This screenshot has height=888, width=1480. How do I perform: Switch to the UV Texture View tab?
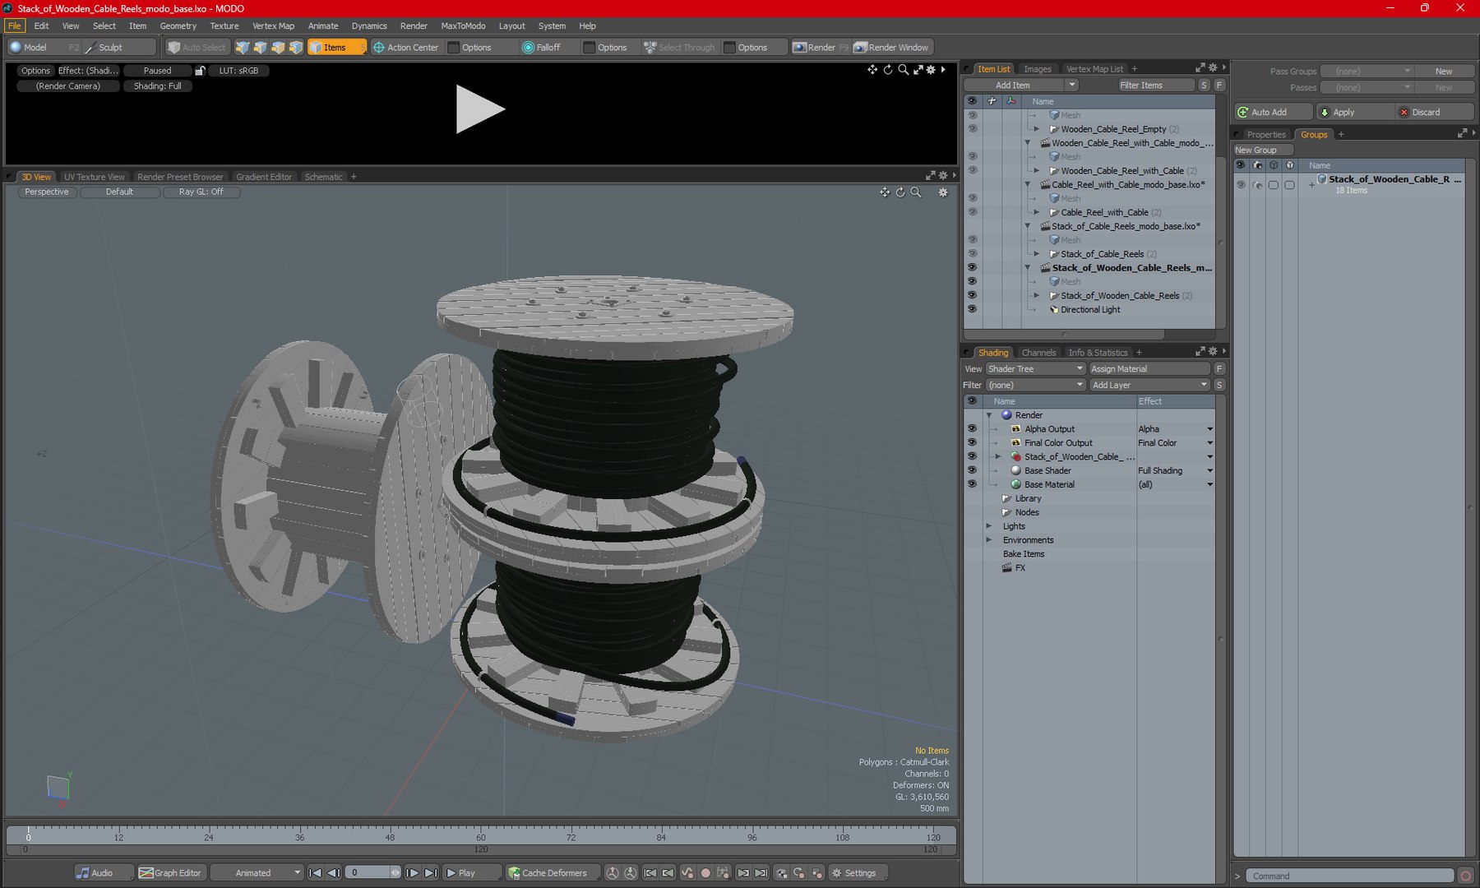tap(95, 177)
